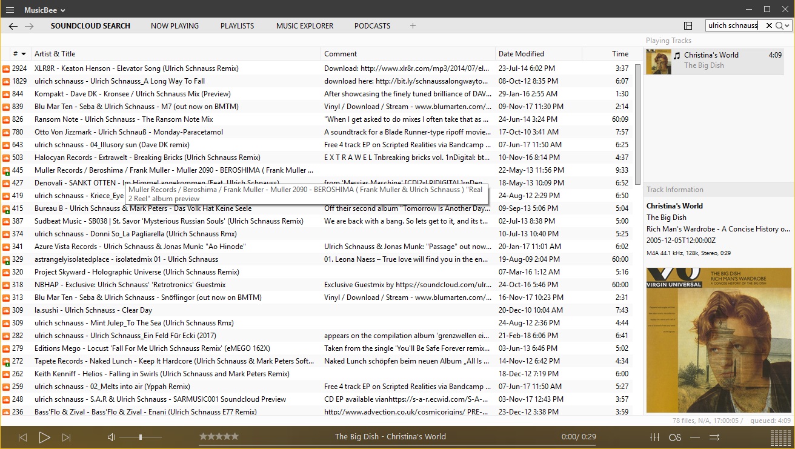
Task: Click SoundCloud icon on A Long Way To Fall row
Action: [x=6, y=81]
